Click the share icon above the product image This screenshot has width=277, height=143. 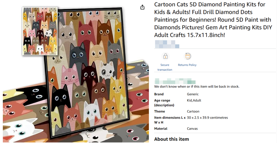click(142, 7)
